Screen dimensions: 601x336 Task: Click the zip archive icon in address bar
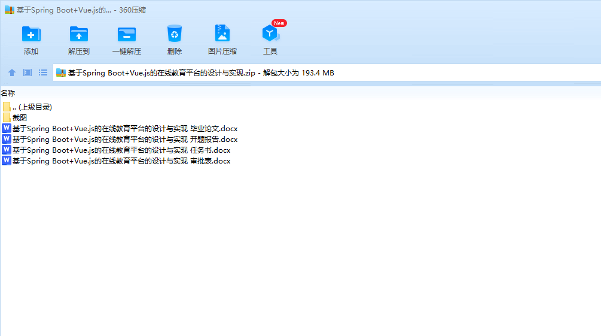click(61, 72)
